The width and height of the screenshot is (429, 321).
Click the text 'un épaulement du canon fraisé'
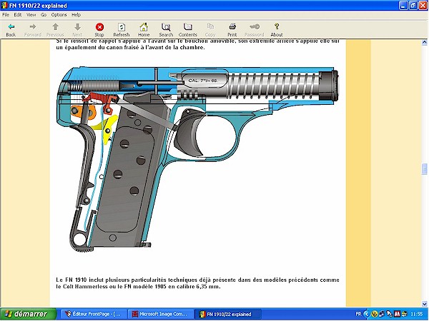(94, 48)
